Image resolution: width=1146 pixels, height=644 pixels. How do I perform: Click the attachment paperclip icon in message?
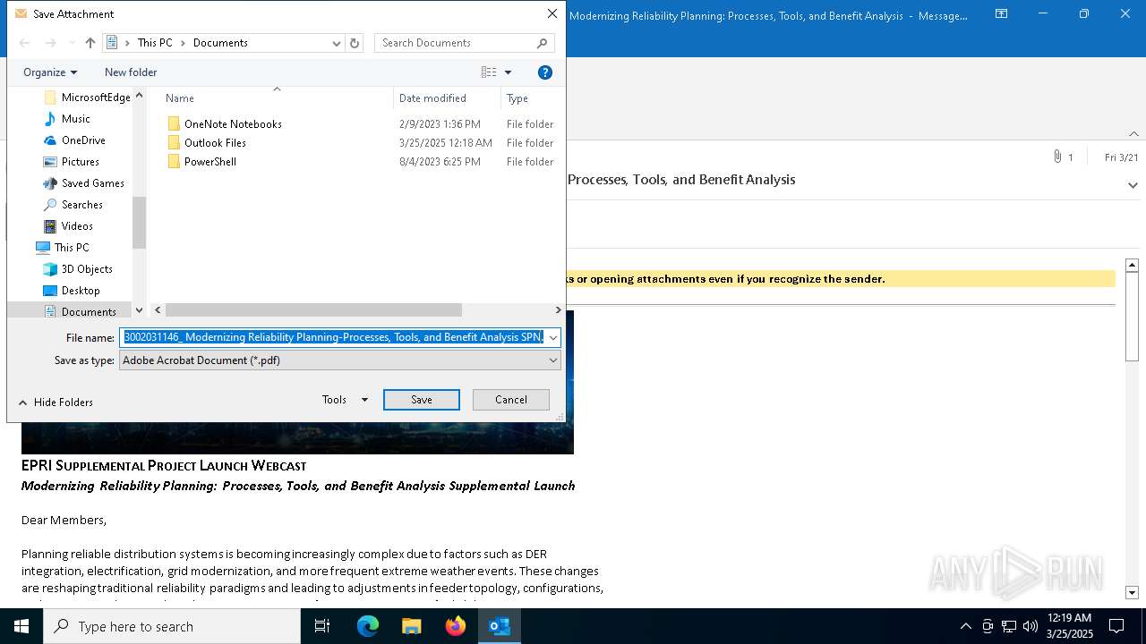tap(1058, 157)
